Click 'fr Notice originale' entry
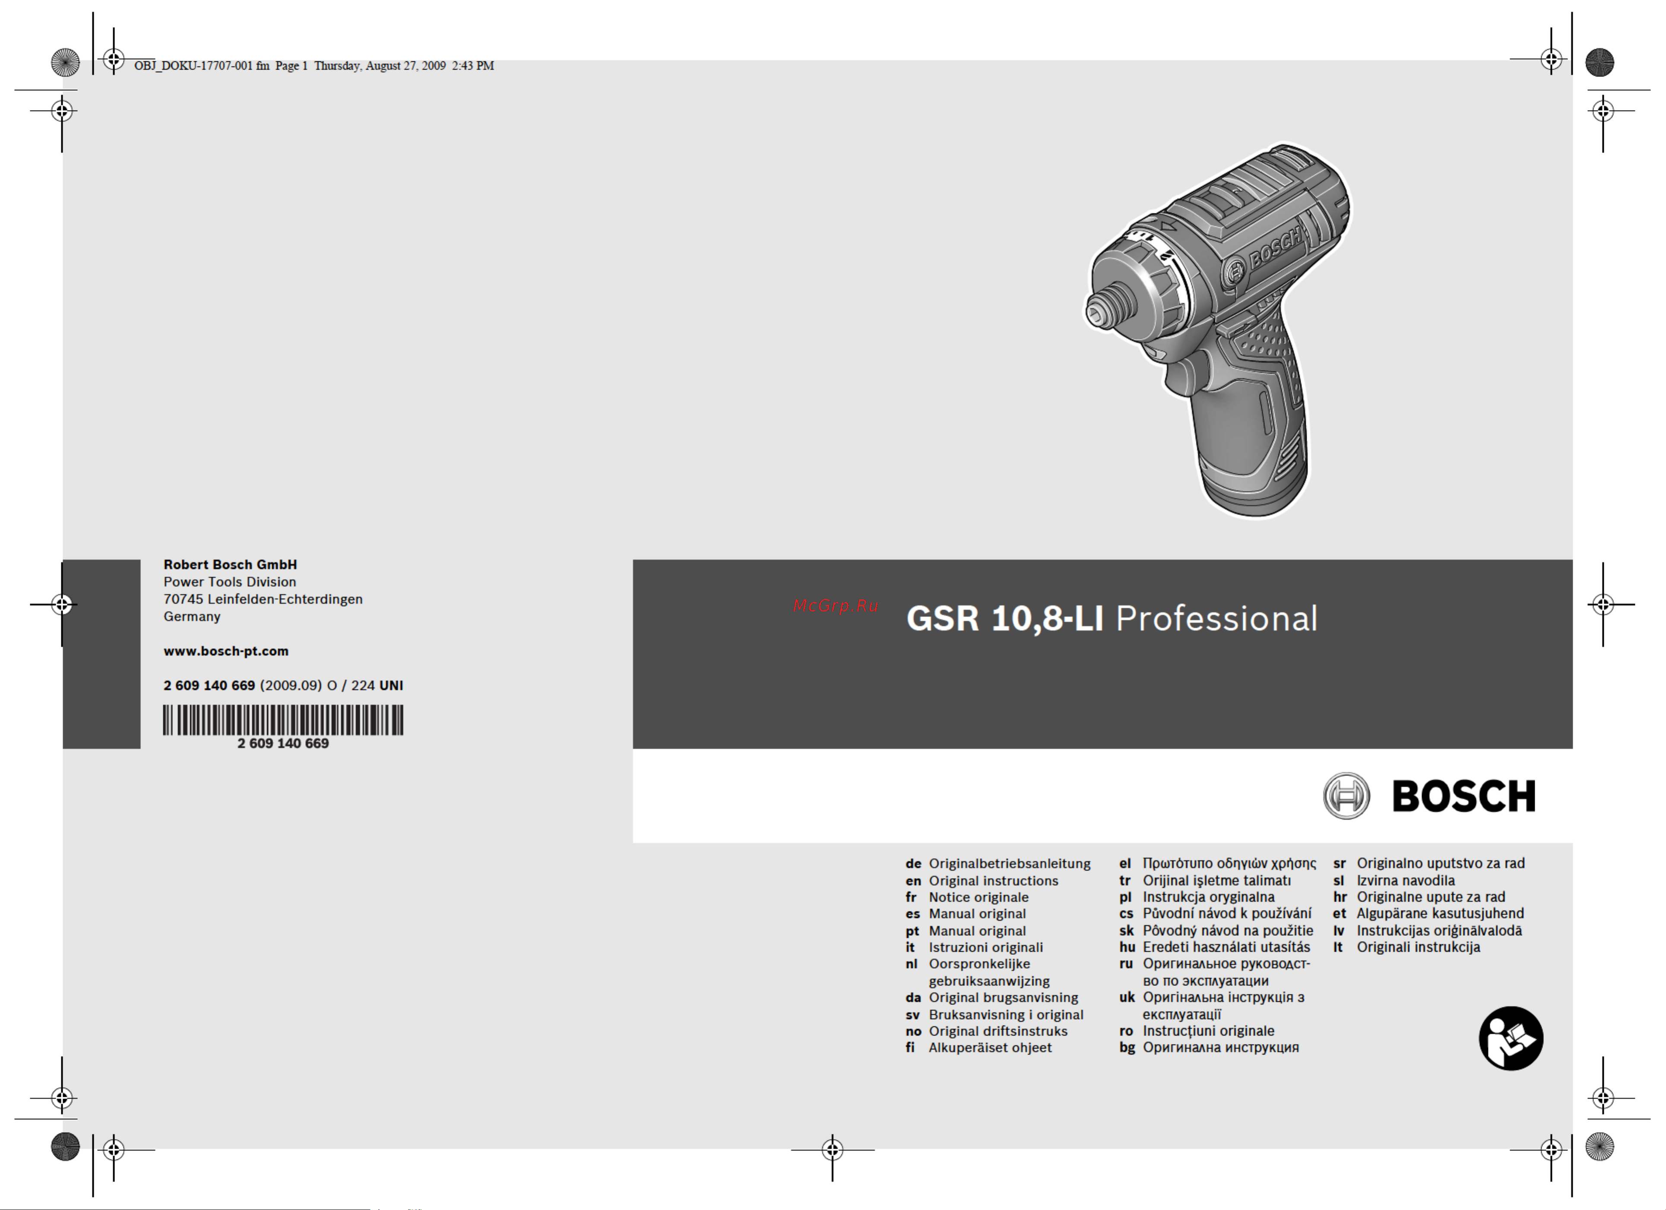This screenshot has height=1210, width=1666. 967,897
